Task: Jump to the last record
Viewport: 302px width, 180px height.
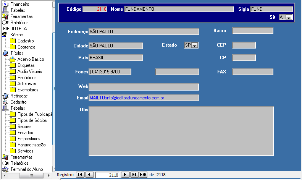Action: click(x=134, y=175)
